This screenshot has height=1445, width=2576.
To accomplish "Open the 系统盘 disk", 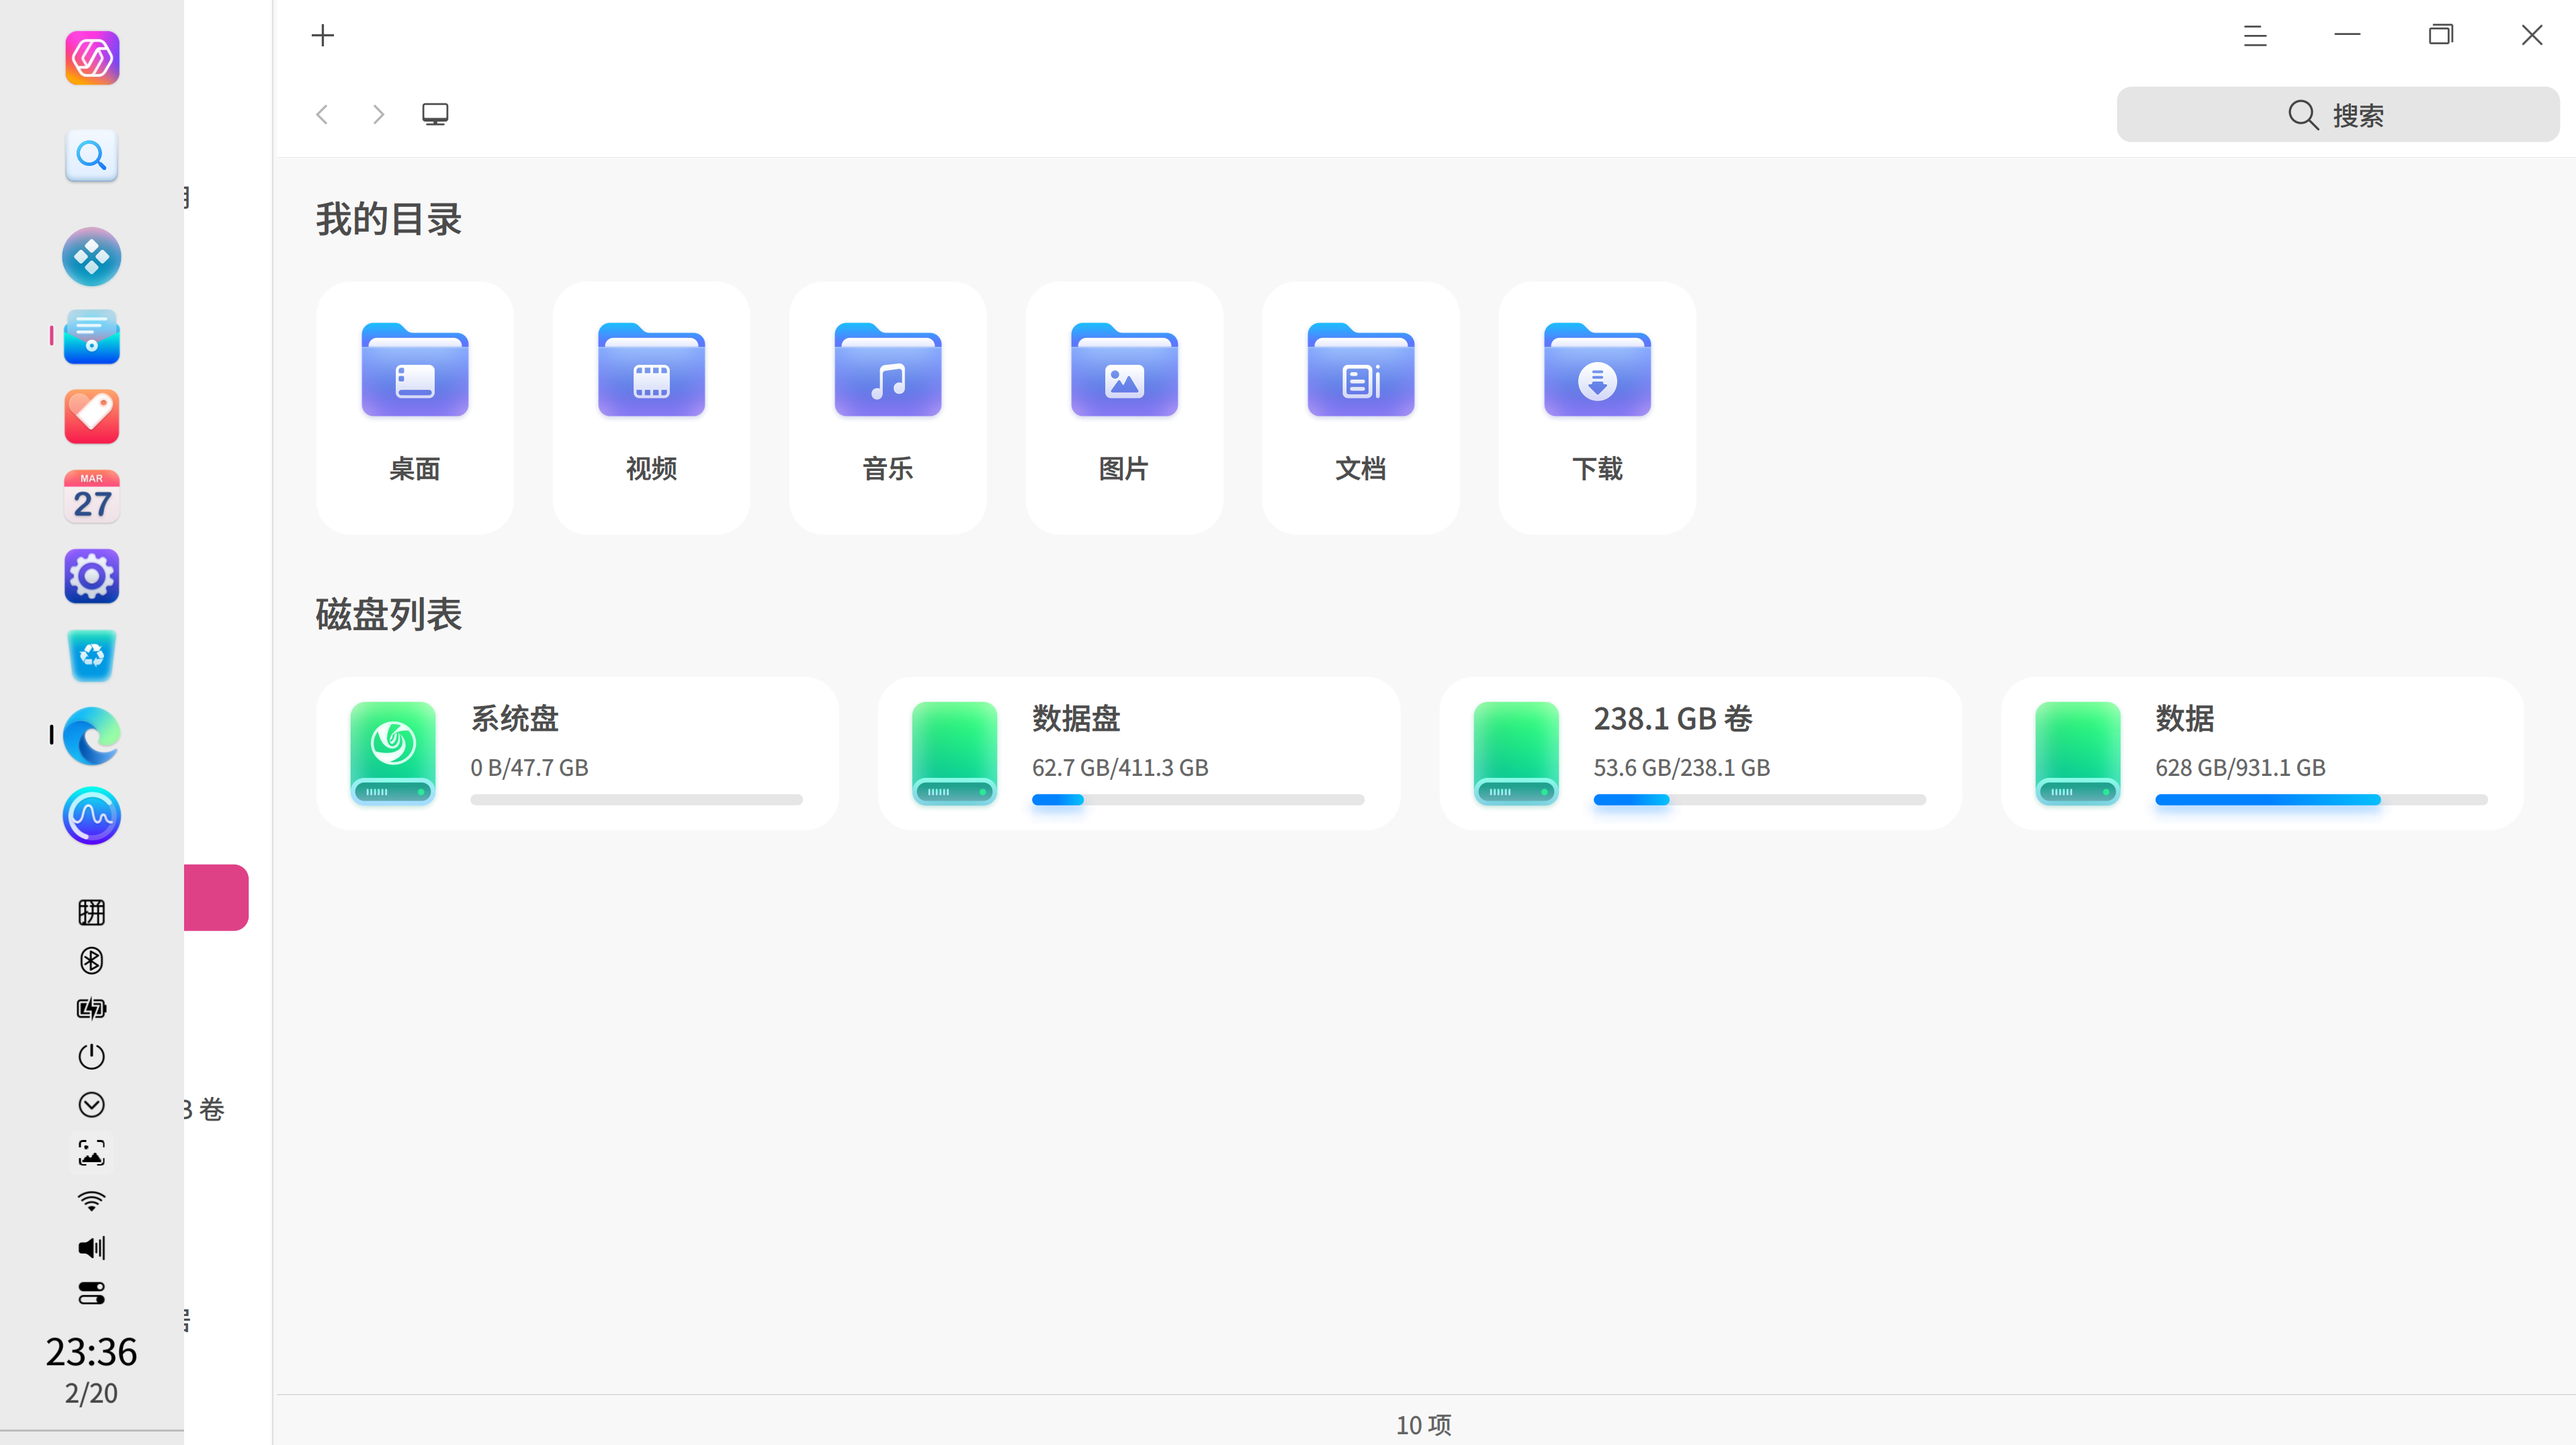I will pos(577,754).
